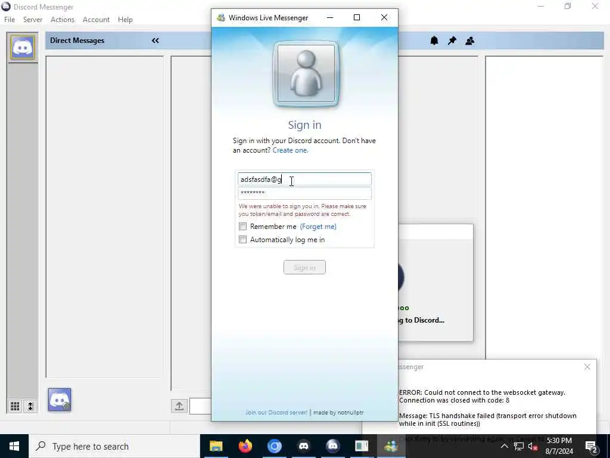Click the muted volume icon in the system tray

(x=533, y=446)
